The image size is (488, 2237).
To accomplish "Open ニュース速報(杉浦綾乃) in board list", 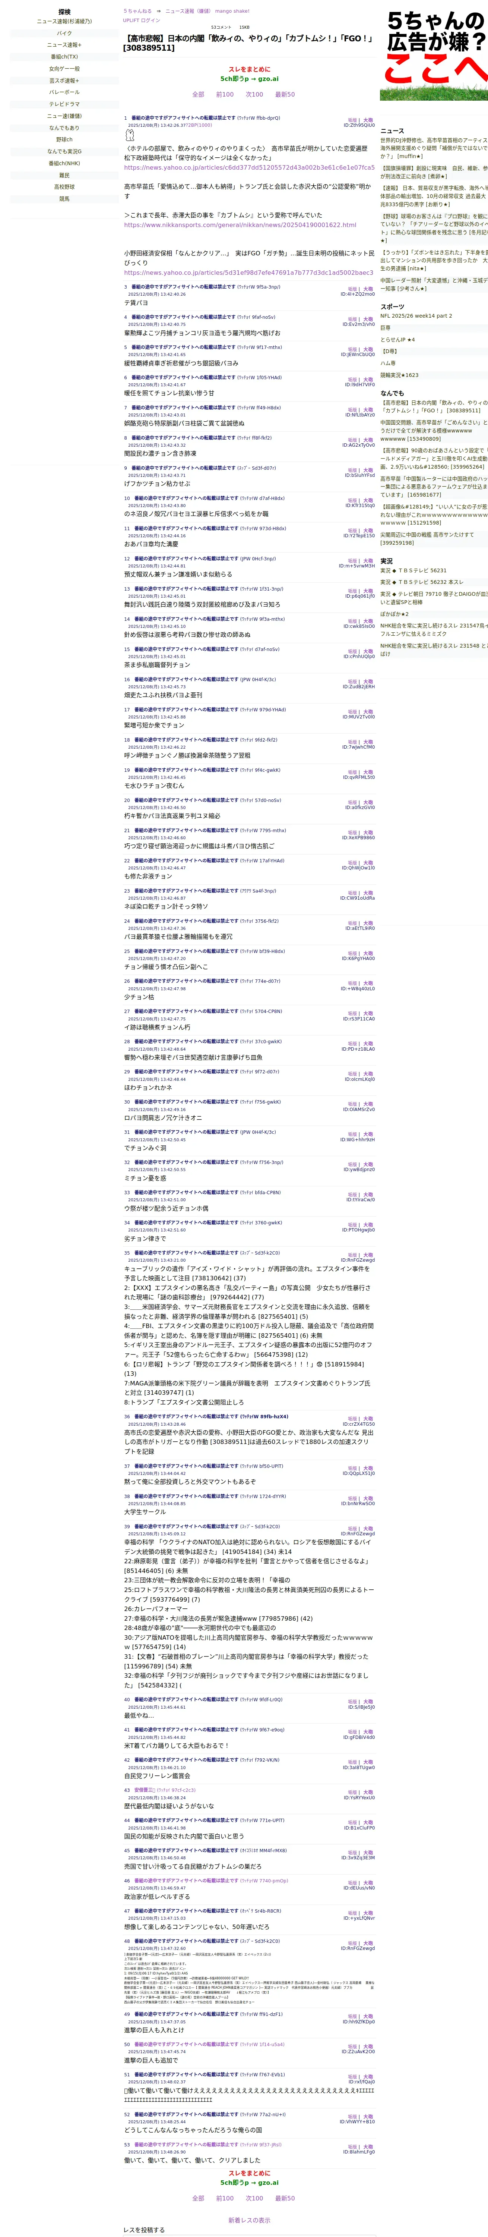I will [x=64, y=21].
